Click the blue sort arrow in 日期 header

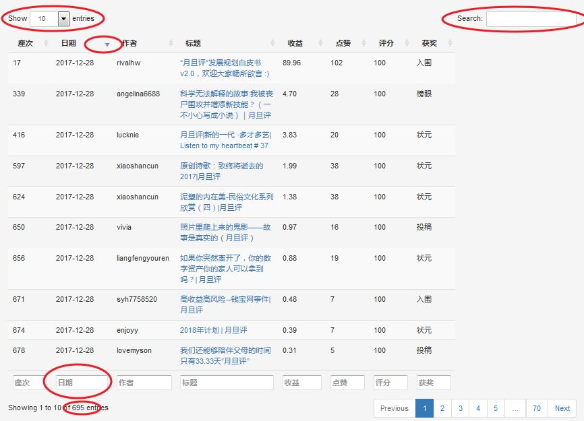pos(107,44)
